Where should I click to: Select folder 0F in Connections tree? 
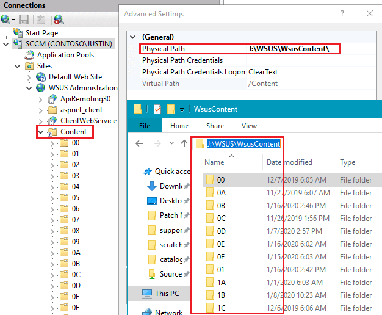(x=76, y=308)
